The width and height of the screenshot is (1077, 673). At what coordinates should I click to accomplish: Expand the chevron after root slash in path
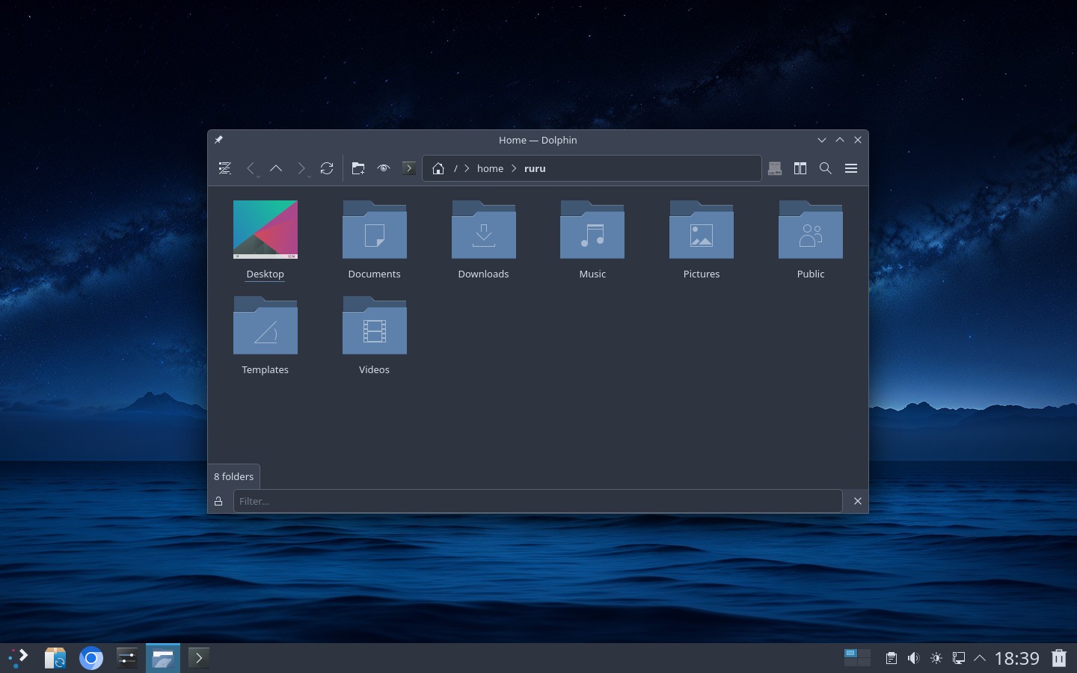[467, 168]
